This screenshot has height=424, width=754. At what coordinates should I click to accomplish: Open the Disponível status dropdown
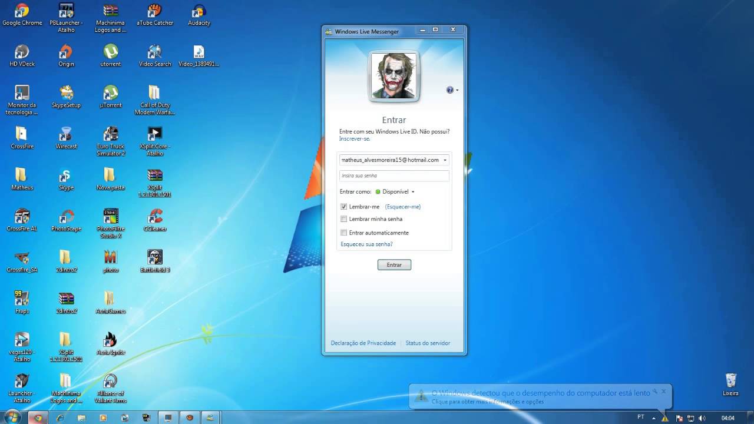[395, 191]
